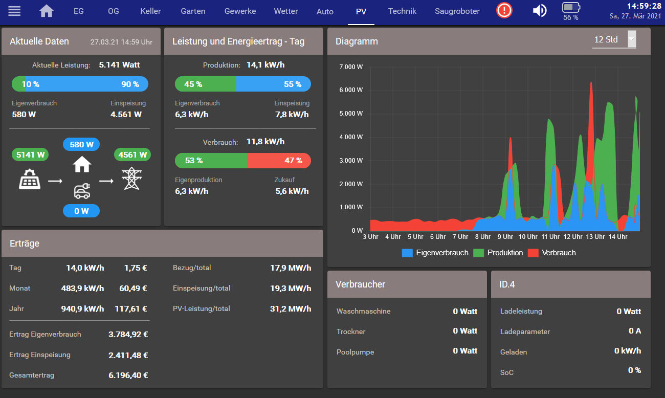Click the Ladeleistung row in ID.4
The height and width of the screenshot is (398, 665).
[x=570, y=311]
